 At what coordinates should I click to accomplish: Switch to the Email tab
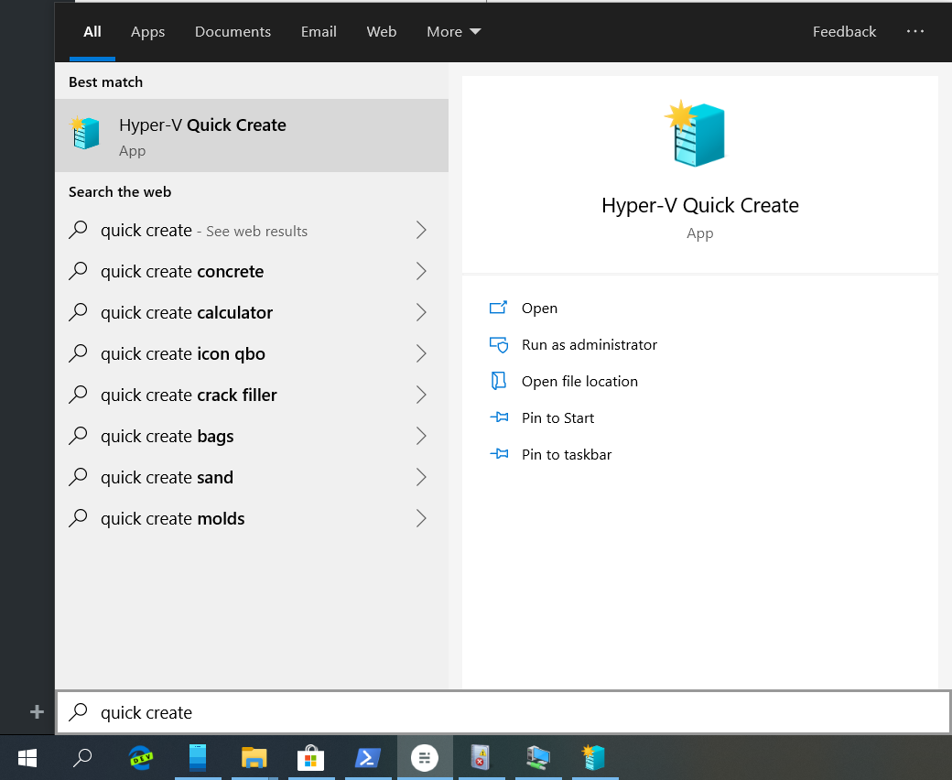[x=319, y=31]
